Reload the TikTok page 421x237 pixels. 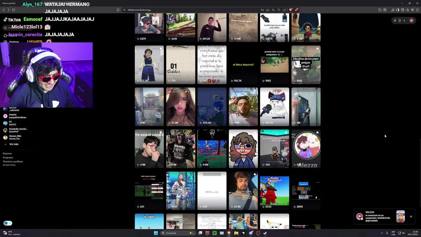coord(13,10)
